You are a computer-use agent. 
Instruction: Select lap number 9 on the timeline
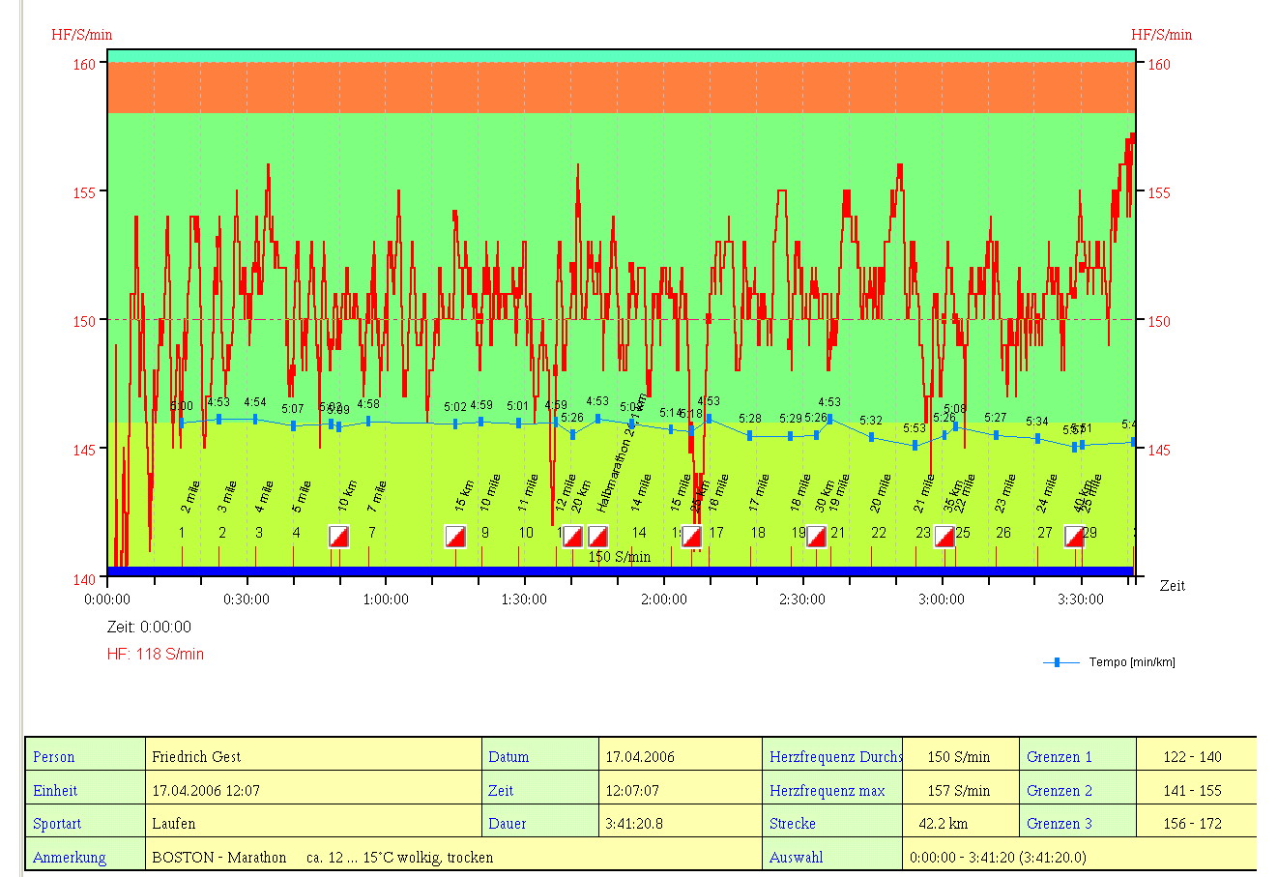[x=485, y=533]
